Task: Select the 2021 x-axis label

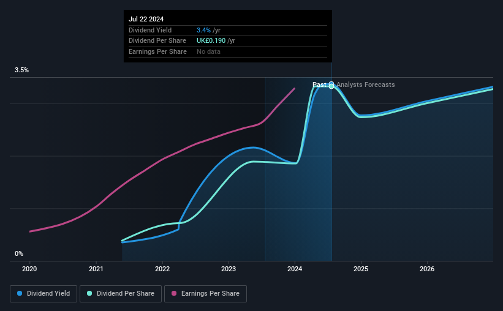Action: (x=96, y=269)
